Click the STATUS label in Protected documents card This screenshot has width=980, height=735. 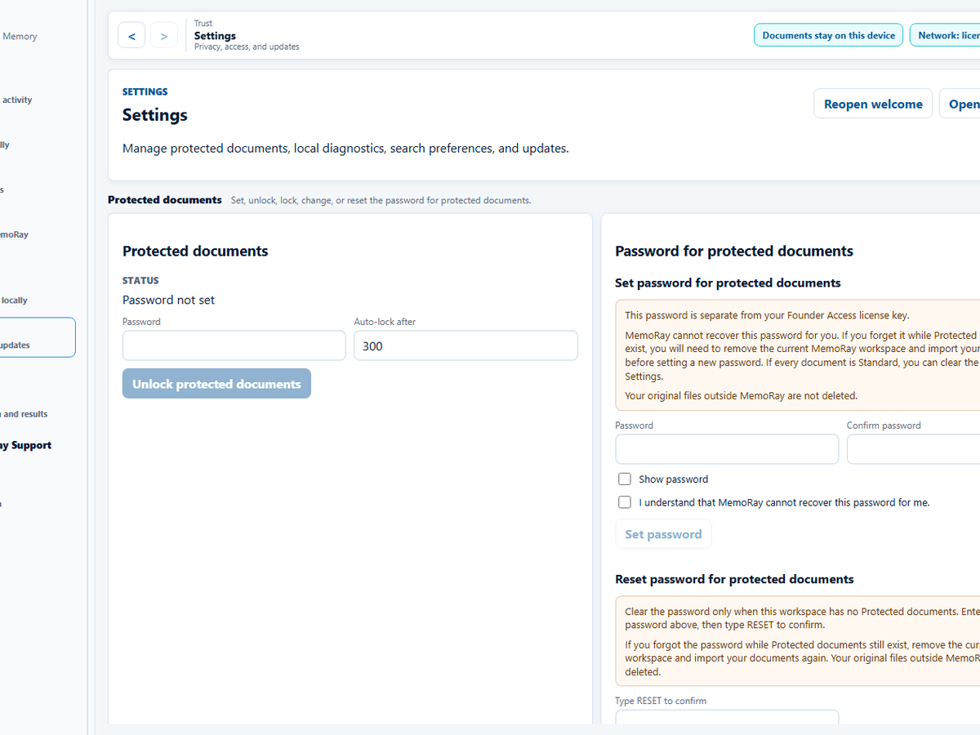coord(140,280)
